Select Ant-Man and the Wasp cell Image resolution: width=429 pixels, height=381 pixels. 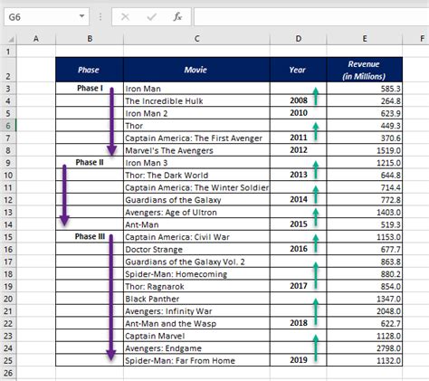196,323
